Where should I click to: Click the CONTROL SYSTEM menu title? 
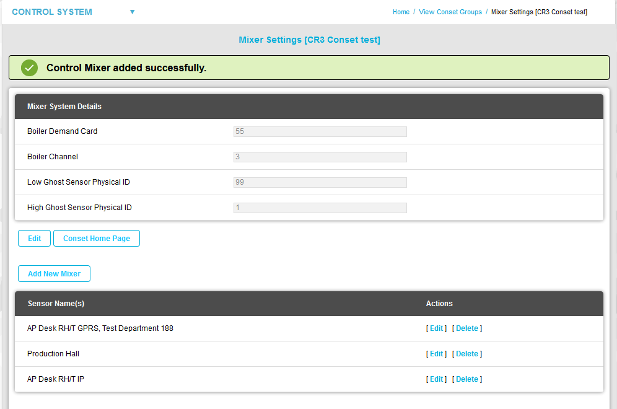click(x=52, y=12)
